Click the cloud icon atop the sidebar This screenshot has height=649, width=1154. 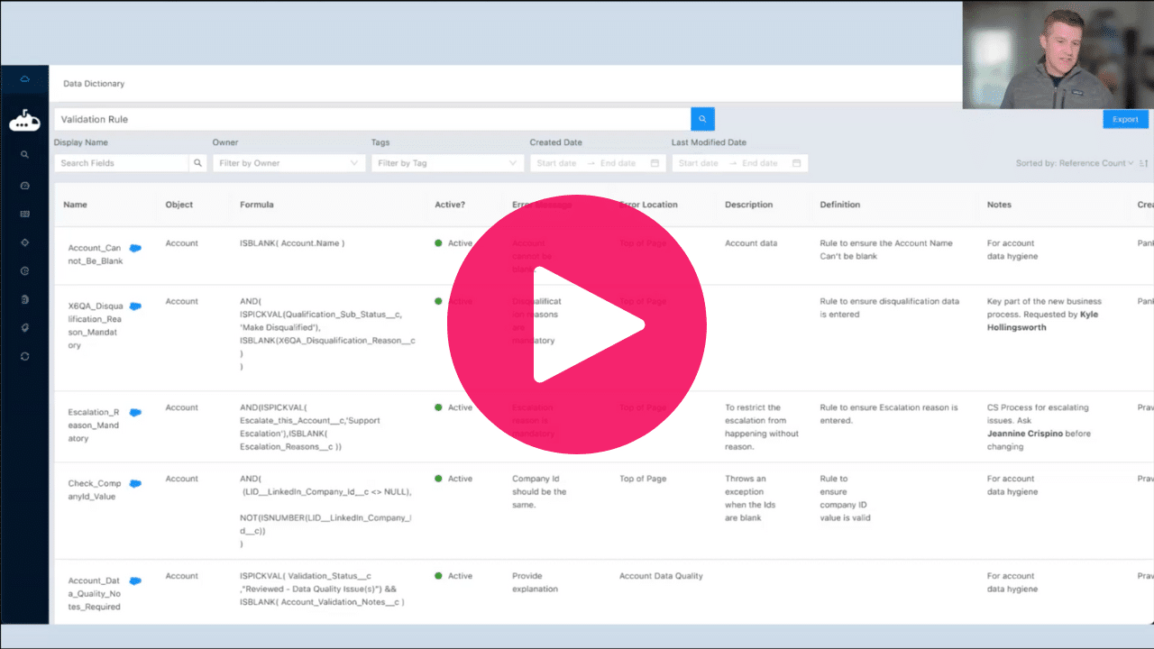coord(24,79)
